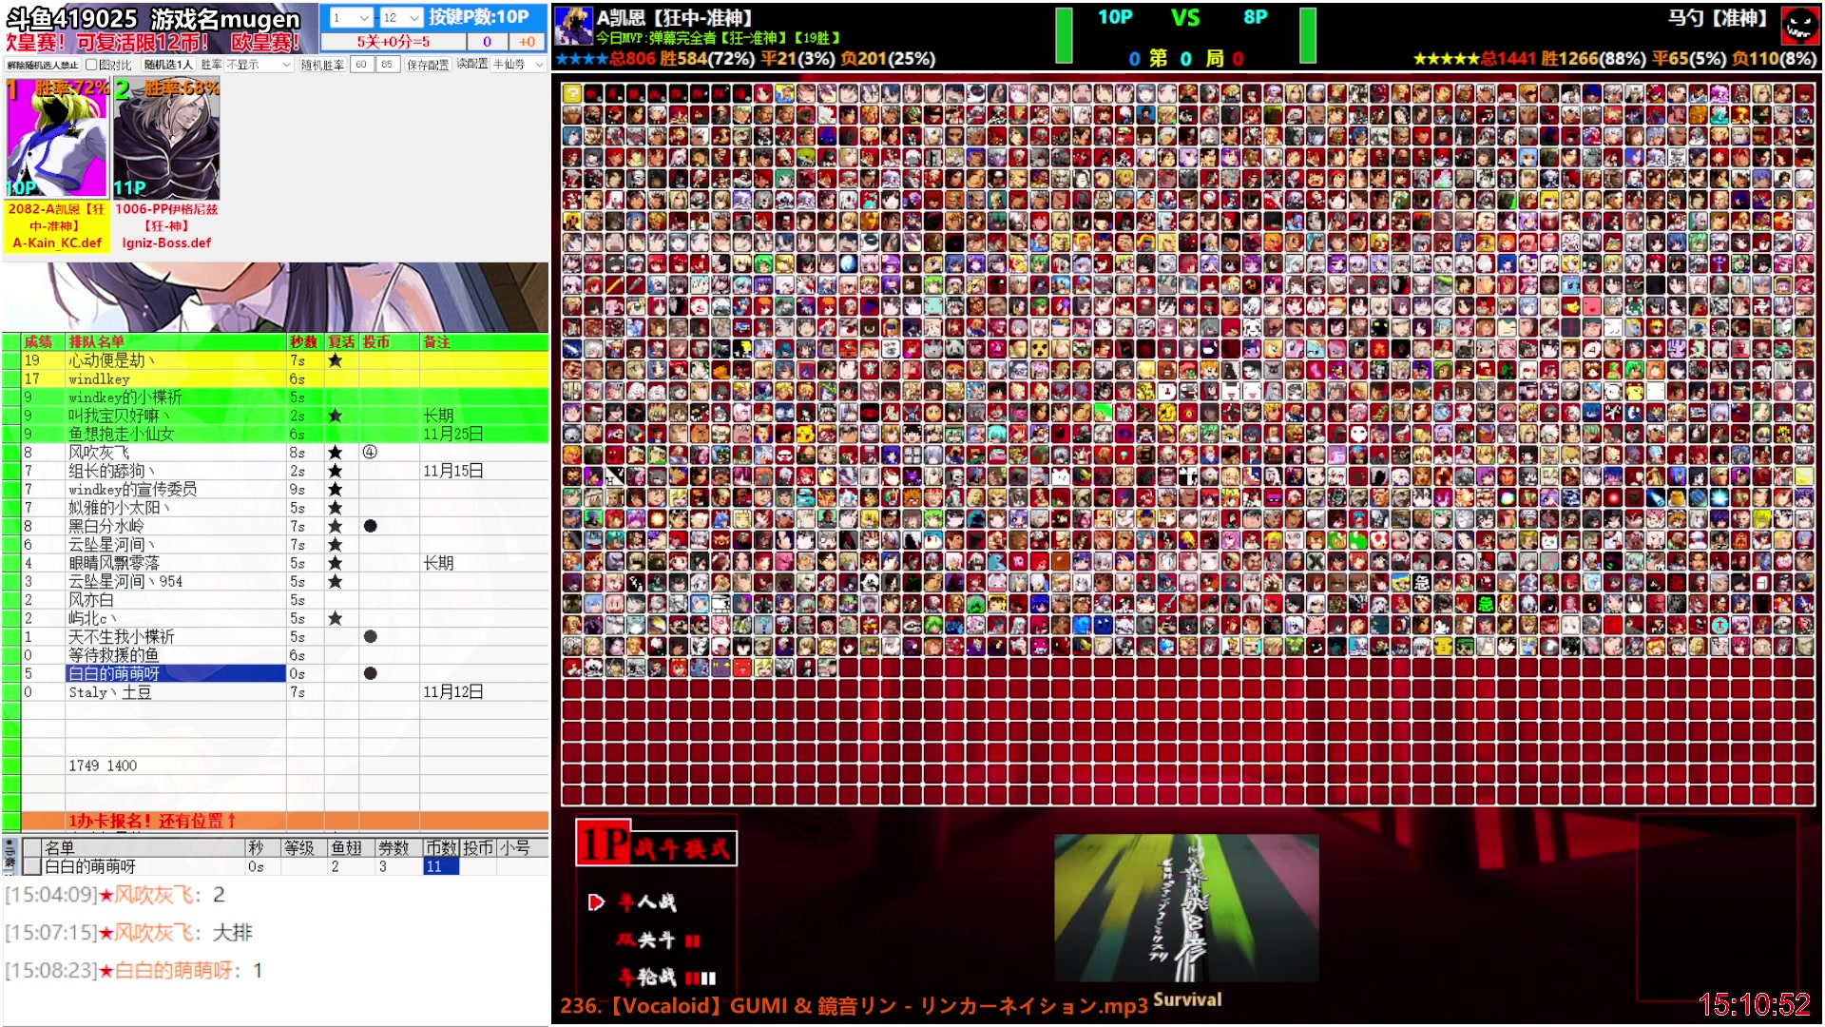1825x1027 pixels.
Task: Click the 解除随机选人禁止 button
Action: click(43, 65)
